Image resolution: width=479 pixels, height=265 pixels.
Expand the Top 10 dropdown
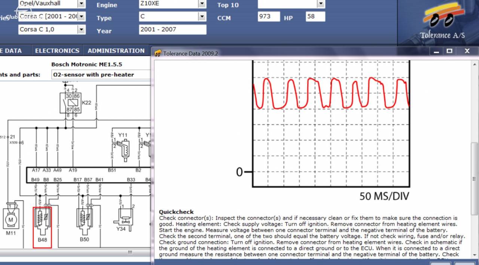[x=321, y=4]
